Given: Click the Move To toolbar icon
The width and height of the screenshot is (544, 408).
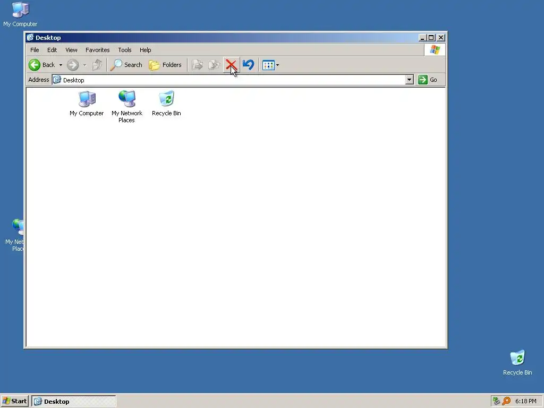Looking at the screenshot, I should 198,65.
